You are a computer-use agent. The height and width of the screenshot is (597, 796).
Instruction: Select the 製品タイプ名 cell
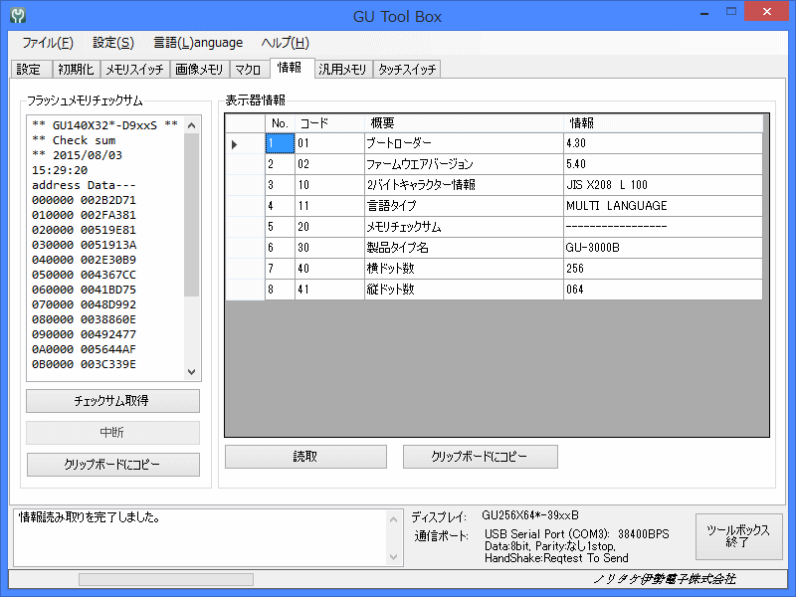pos(464,248)
